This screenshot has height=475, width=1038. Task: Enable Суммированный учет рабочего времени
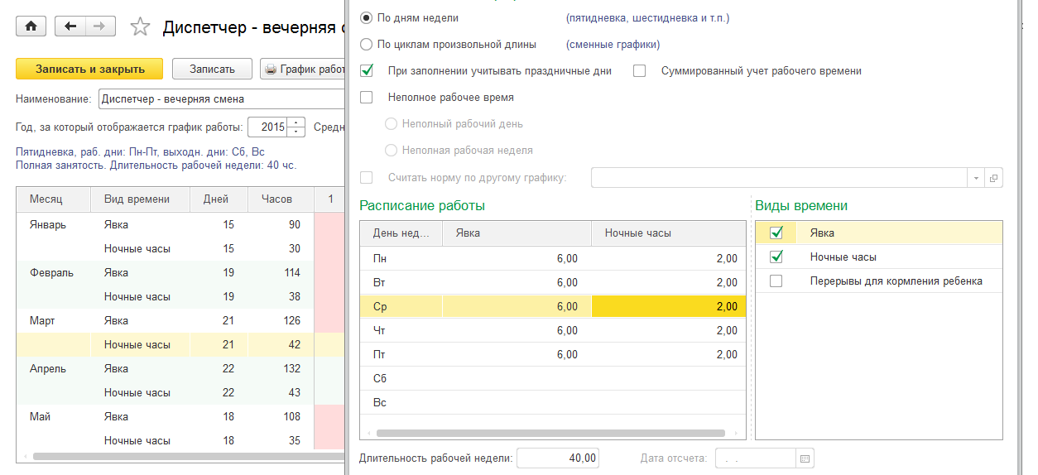(639, 71)
